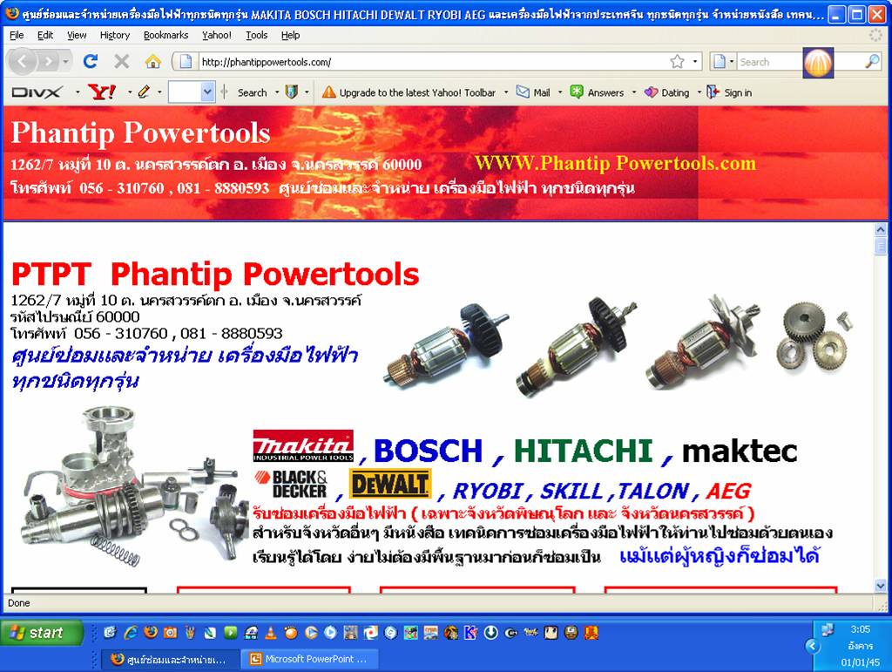892x672 pixels.
Task: Open the search engine selector dropdown
Action: (731, 62)
